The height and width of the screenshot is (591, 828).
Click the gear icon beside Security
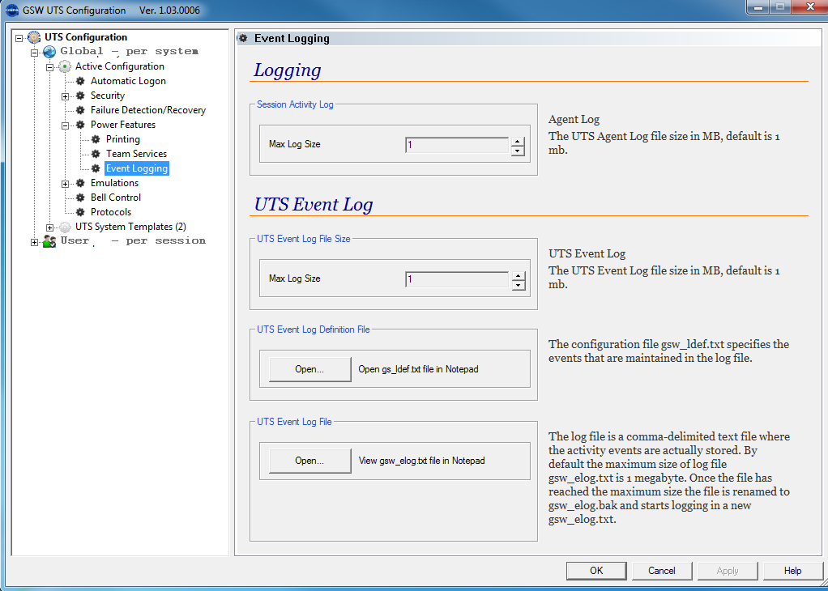(x=80, y=96)
